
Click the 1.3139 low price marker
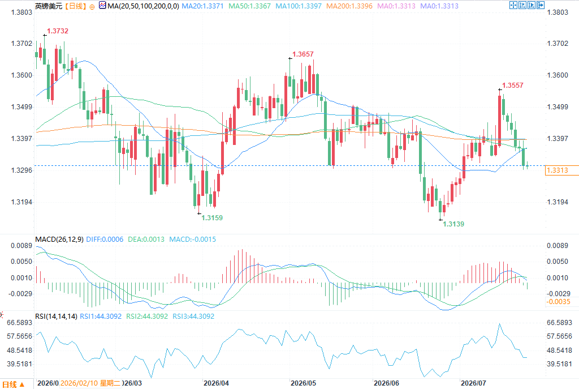point(453,224)
